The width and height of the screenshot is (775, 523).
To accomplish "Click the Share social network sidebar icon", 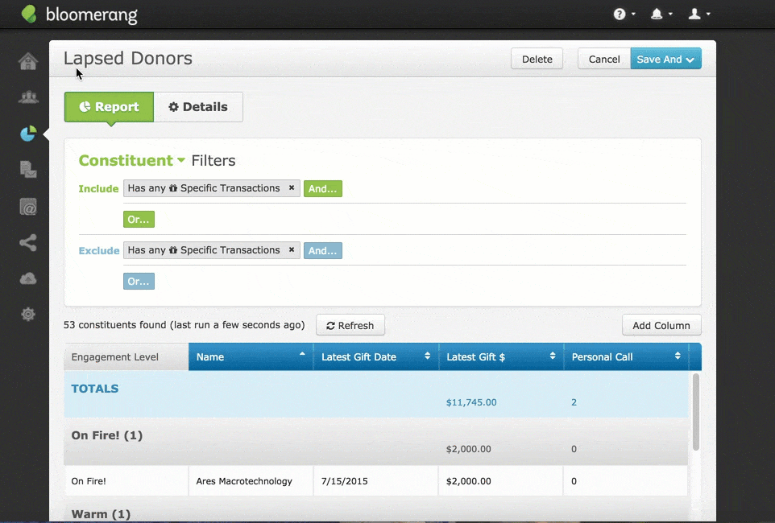I will click(28, 242).
